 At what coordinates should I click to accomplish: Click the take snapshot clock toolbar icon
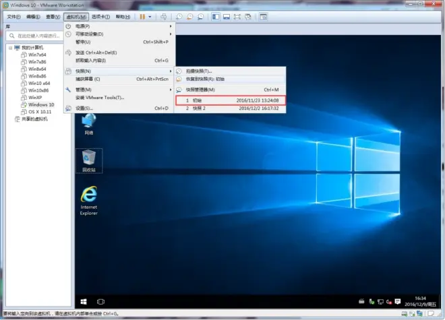click(179, 17)
